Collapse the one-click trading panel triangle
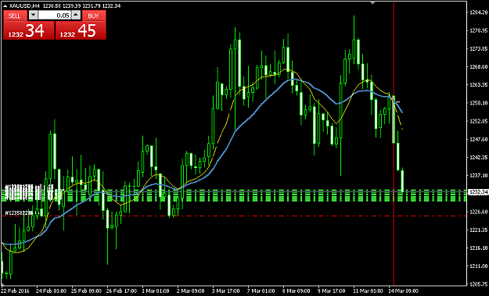This screenshot has width=489, height=296. (5, 6)
